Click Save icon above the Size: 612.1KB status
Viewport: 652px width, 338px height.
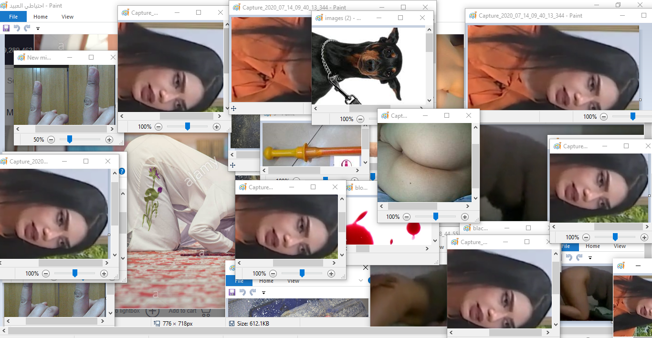232,292
